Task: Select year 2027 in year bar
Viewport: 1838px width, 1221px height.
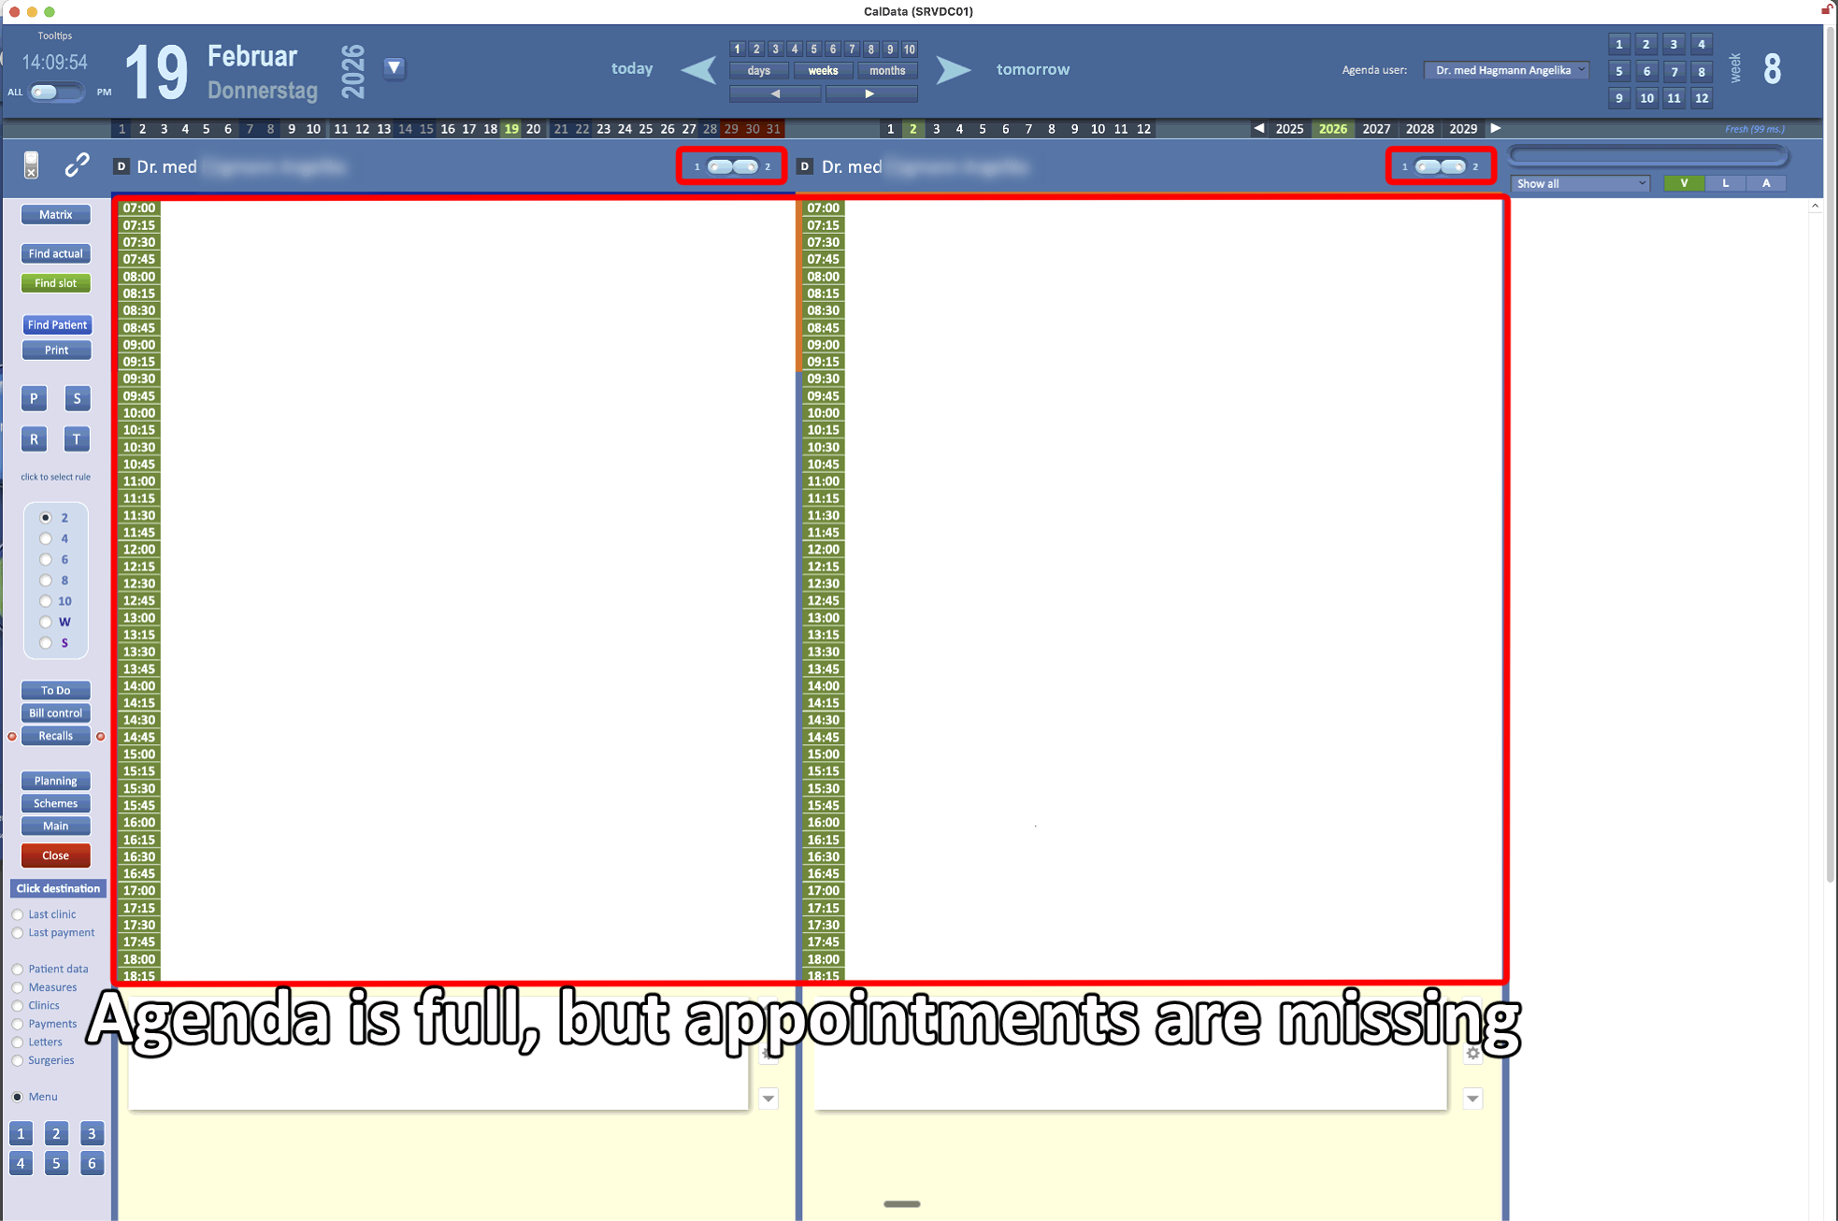Action: (x=1375, y=129)
